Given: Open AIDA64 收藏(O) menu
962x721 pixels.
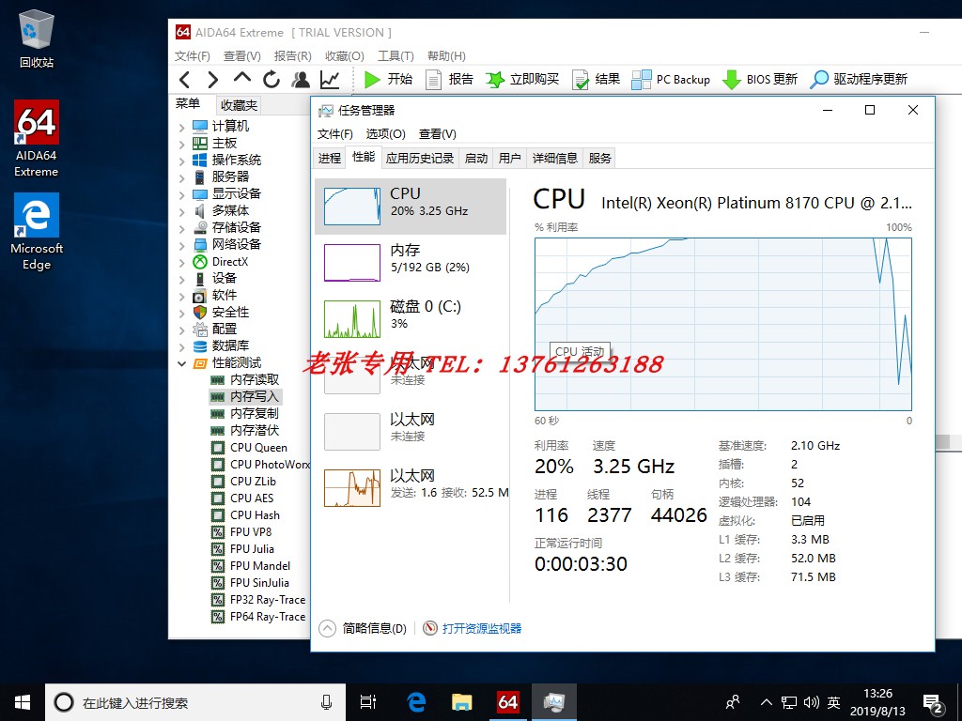Looking at the screenshot, I should click(344, 55).
